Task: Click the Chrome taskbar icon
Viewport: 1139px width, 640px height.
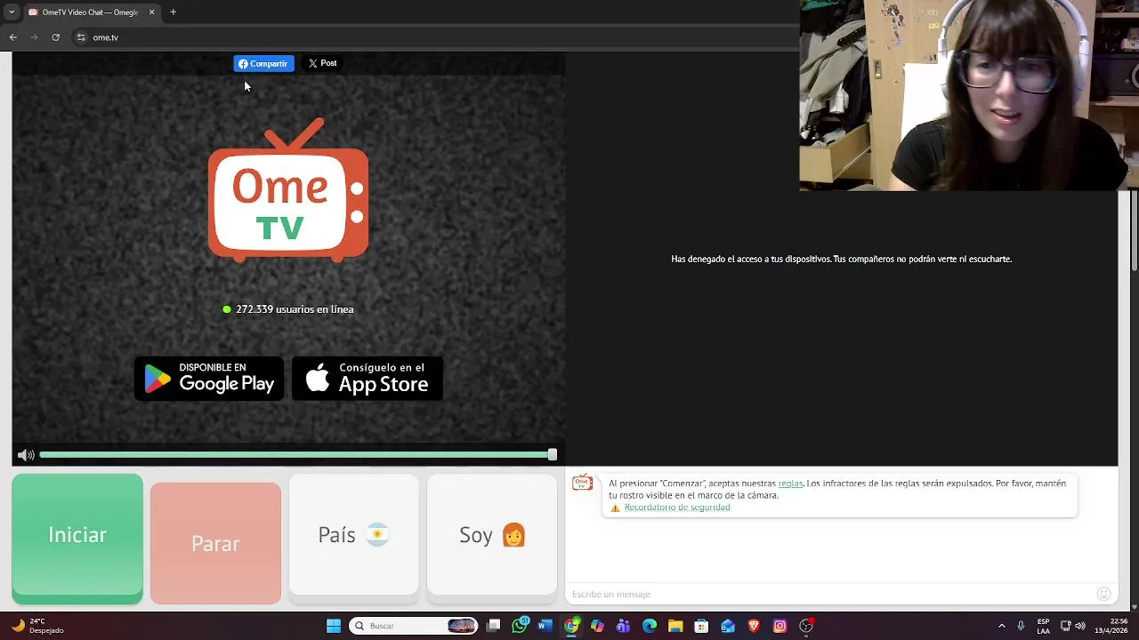Action: click(571, 626)
